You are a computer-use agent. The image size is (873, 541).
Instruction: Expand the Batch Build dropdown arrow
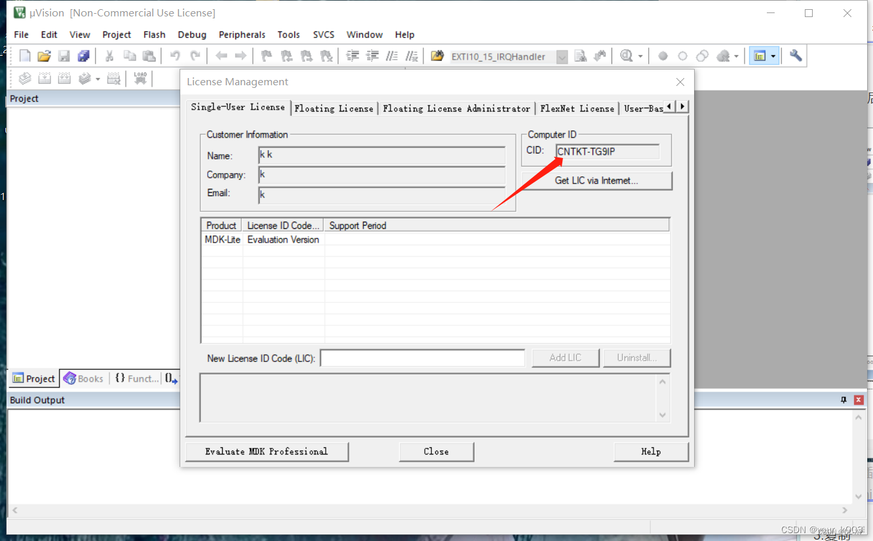coord(98,79)
